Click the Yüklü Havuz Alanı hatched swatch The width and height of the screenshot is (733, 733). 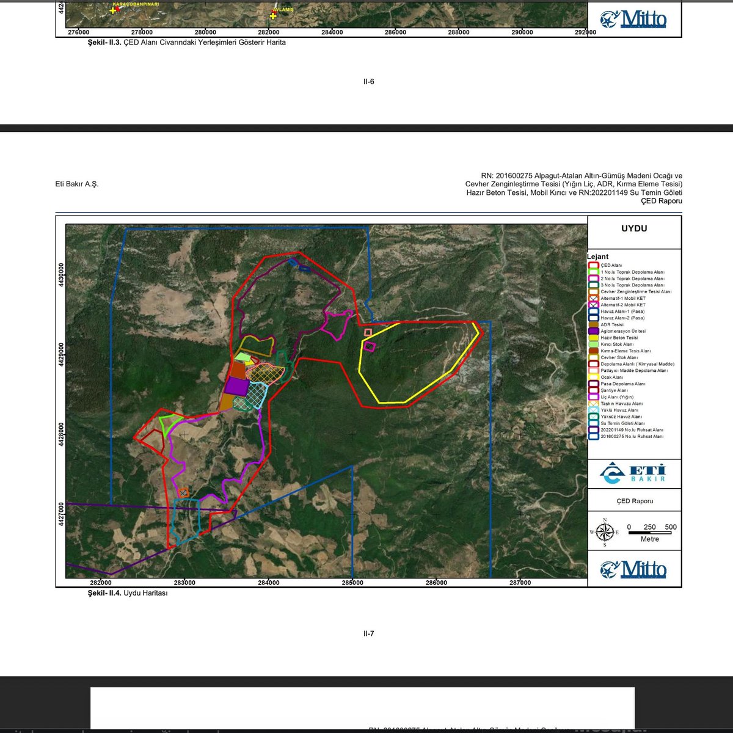pos(593,410)
